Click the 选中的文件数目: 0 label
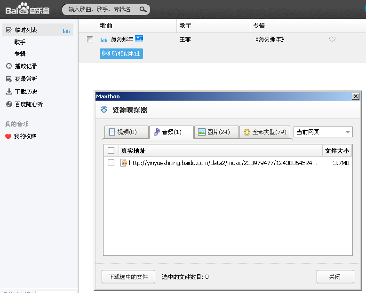The image size is (366, 293). pyautogui.click(x=185, y=277)
